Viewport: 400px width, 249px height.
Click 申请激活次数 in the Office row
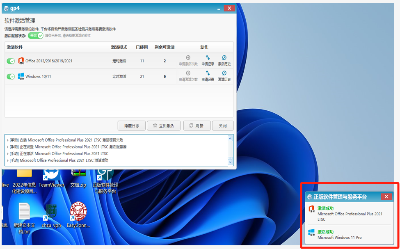click(x=188, y=61)
